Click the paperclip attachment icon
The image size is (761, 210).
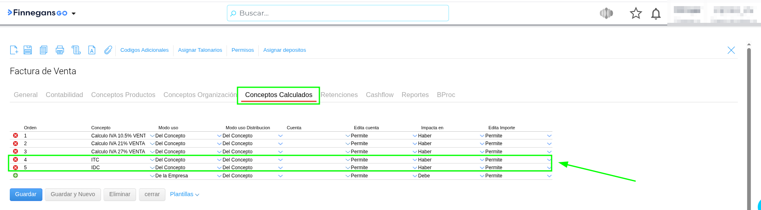[108, 50]
